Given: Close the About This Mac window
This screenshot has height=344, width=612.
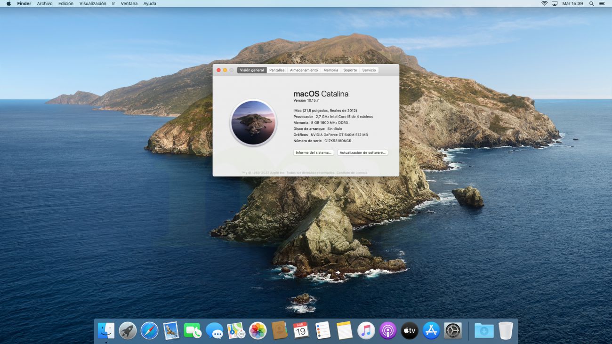Looking at the screenshot, I should [218, 70].
